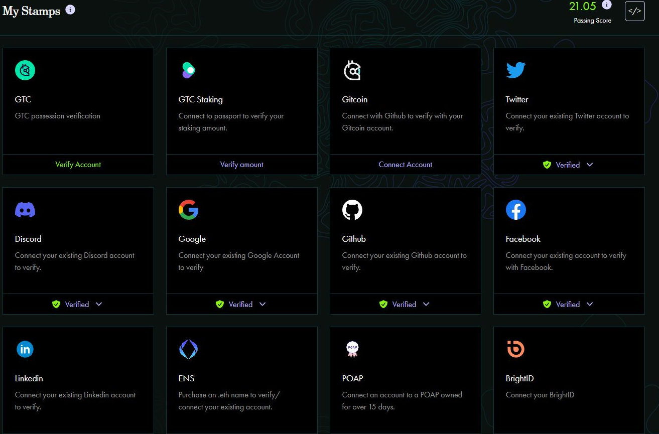Click the Gitcoin card title
Image resolution: width=659 pixels, height=434 pixels.
(x=355, y=99)
